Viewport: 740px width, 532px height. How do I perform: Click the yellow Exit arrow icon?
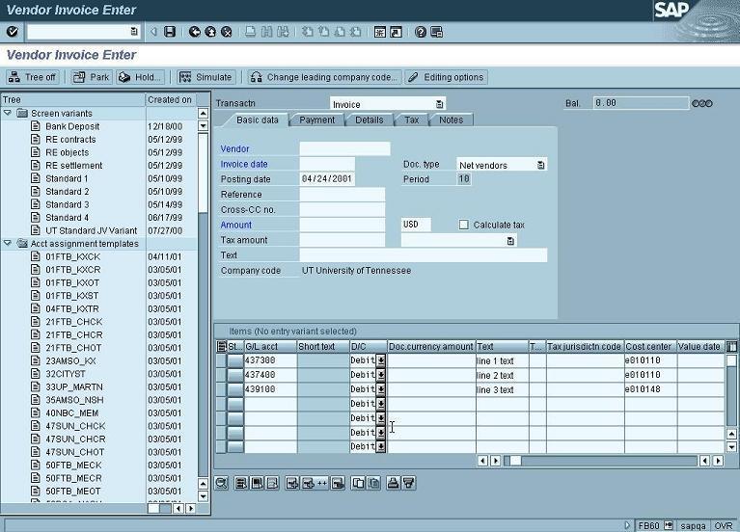click(x=210, y=32)
